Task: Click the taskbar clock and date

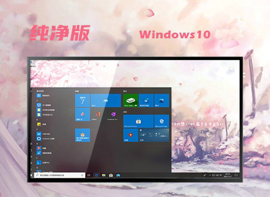Action: pos(227,175)
